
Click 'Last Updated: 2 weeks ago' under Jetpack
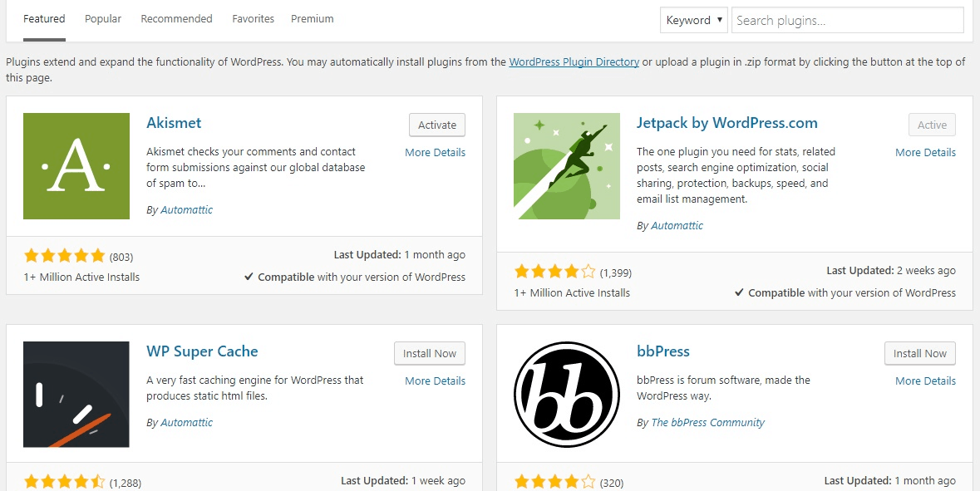[x=891, y=271]
